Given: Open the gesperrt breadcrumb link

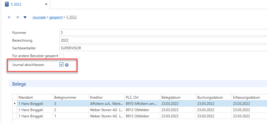Looking at the screenshot, I should click(56, 17).
